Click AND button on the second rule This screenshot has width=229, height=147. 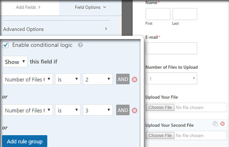(x=123, y=110)
